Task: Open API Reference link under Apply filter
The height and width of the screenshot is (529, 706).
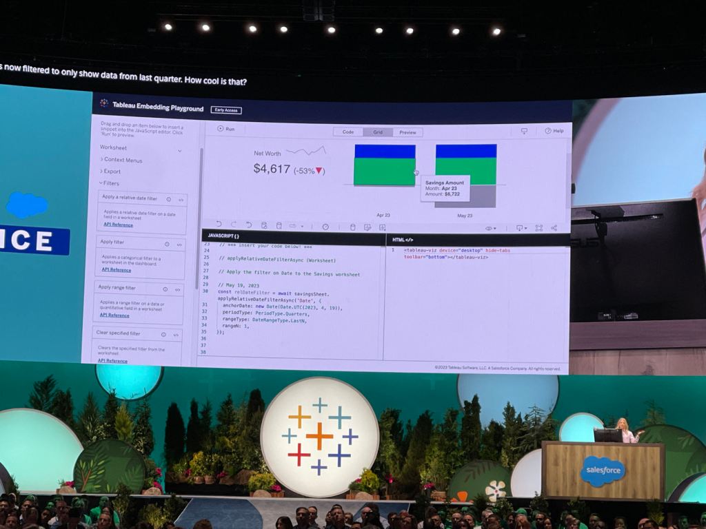Action: pos(116,269)
